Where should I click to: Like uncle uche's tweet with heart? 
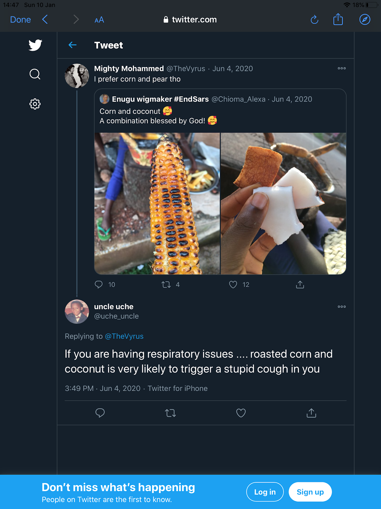241,413
